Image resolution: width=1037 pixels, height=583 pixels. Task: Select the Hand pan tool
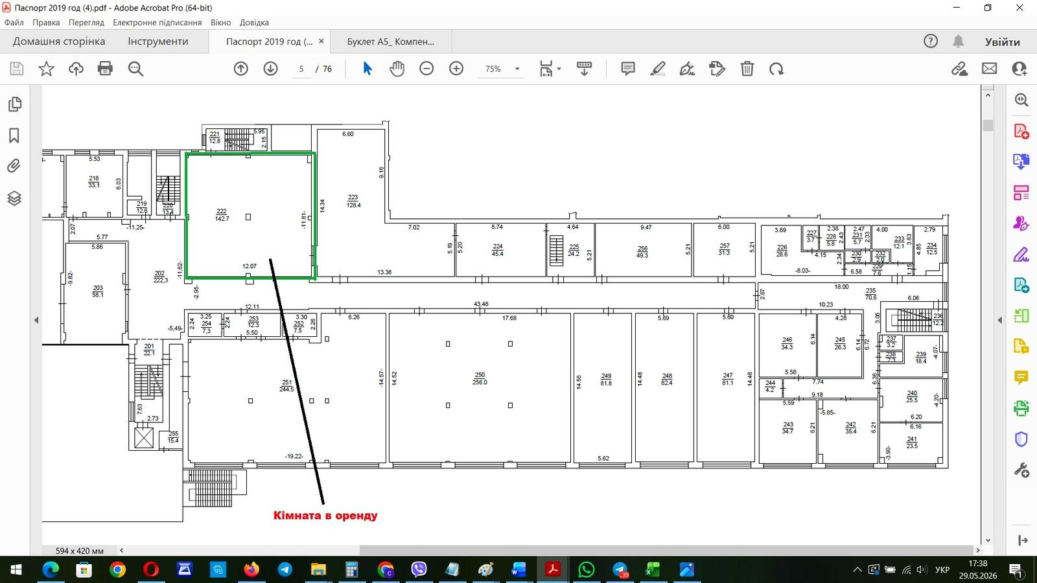click(397, 69)
